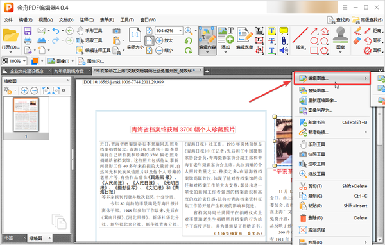Open the 104.62% zoom level dropdown
385x245 pixels.
click(180, 31)
